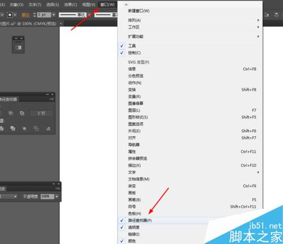Open the 视图(V) menu

[89, 5]
